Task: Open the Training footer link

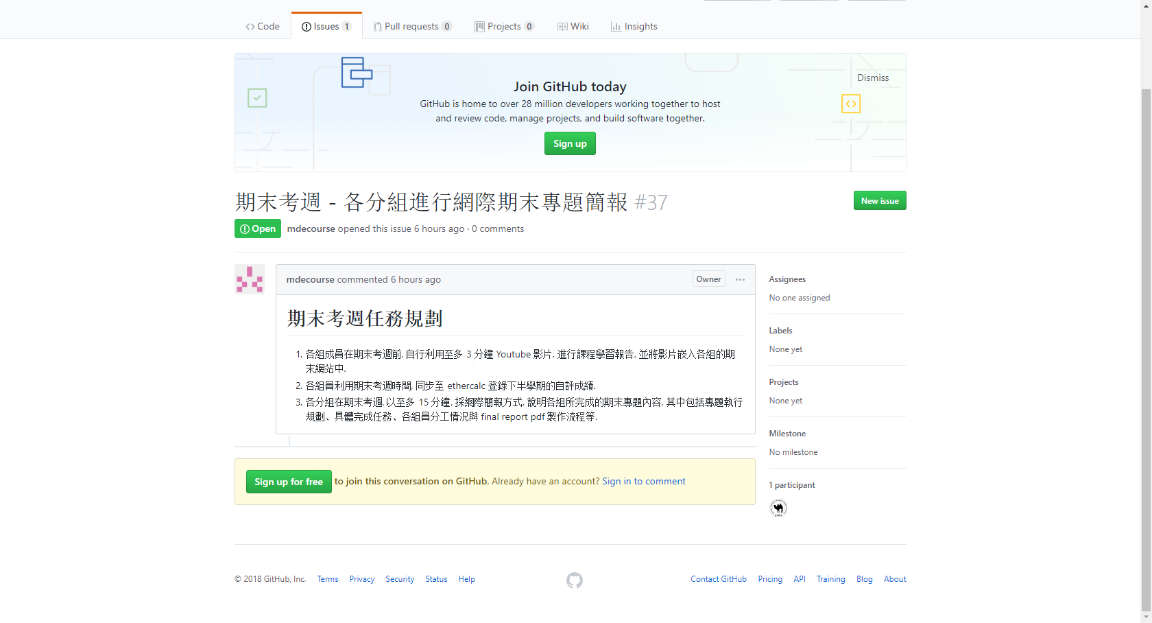Action: click(831, 579)
